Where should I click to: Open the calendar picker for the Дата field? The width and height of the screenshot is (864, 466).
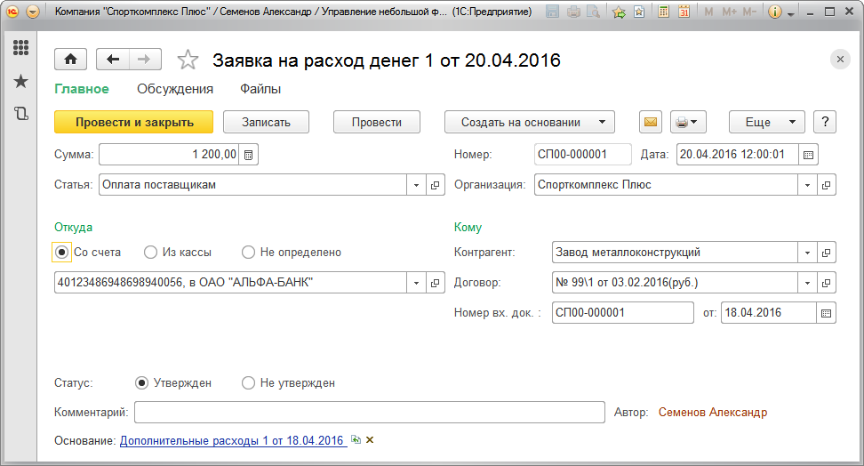808,155
